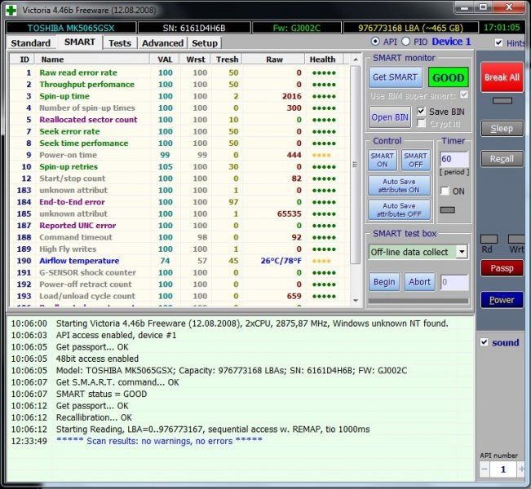
Task: Click the SMART table vertical scrollbar
Action: coord(355,163)
